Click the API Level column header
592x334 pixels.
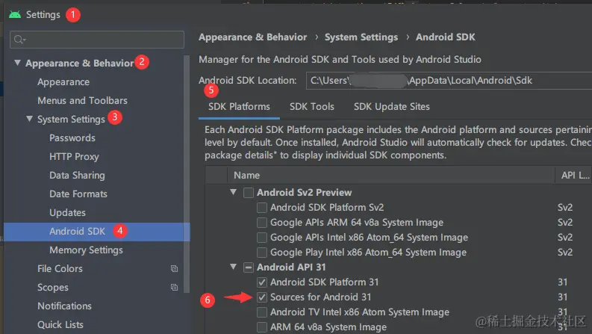pos(574,176)
